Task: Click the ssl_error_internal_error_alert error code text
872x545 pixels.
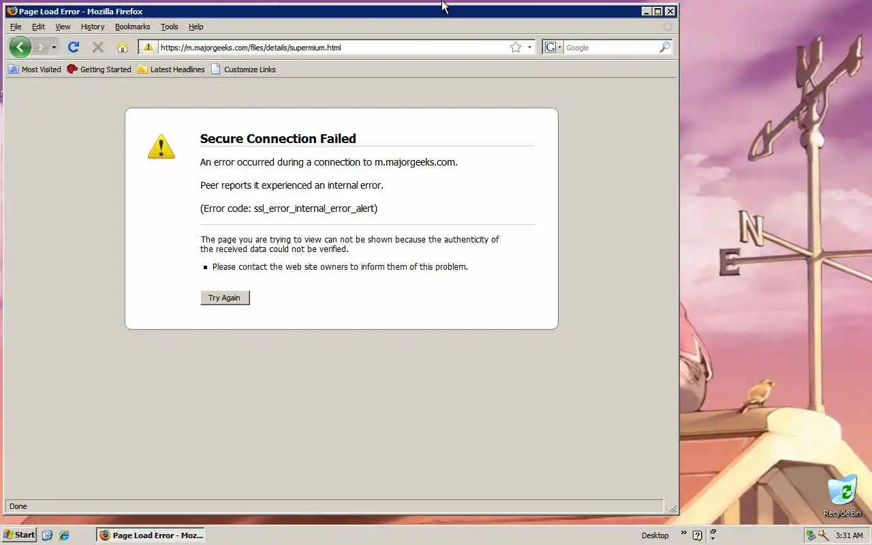Action: click(314, 208)
